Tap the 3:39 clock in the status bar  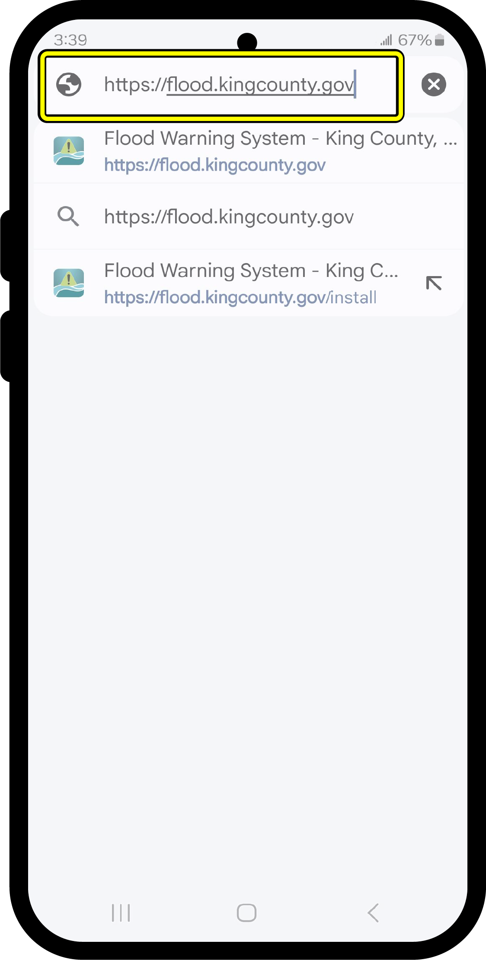[70, 40]
